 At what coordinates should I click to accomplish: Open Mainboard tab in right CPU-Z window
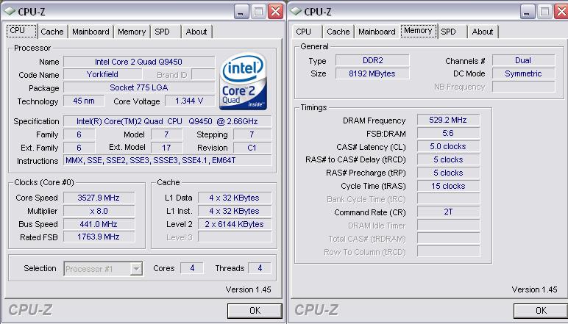click(x=377, y=32)
